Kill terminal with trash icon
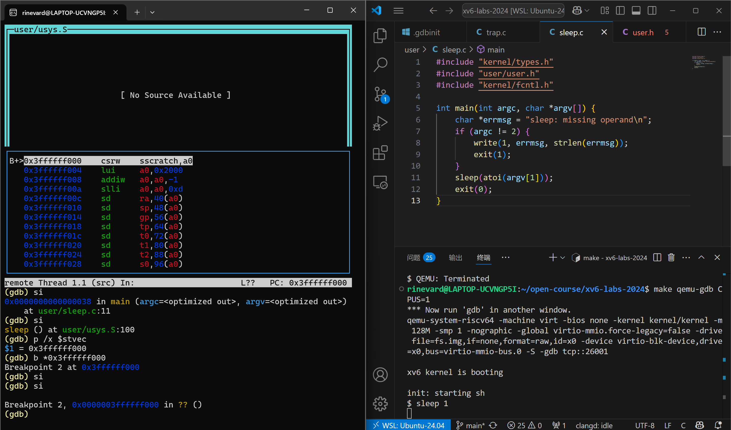731x430 pixels. 671,258
